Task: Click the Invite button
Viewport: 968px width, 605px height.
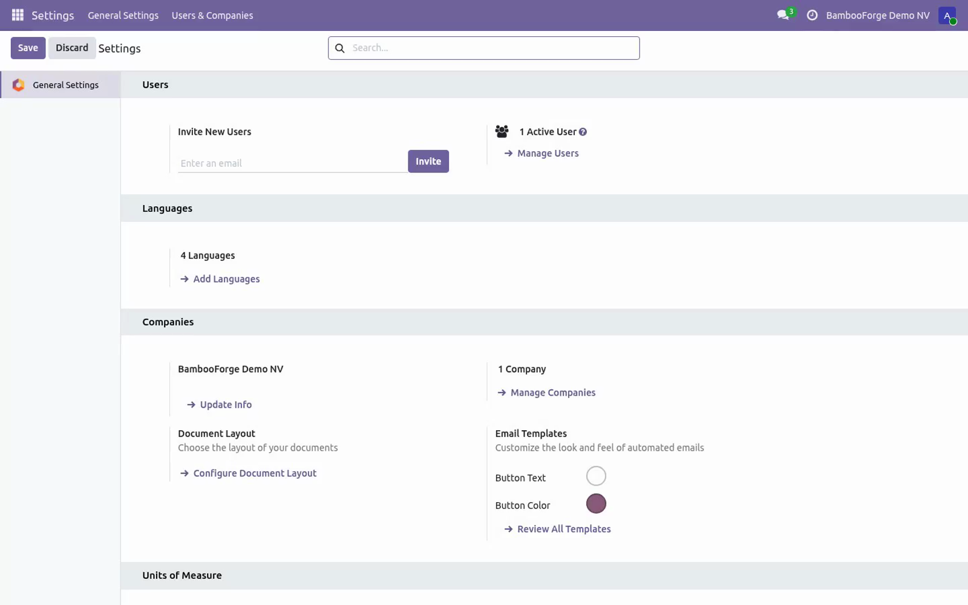Action: coord(428,162)
